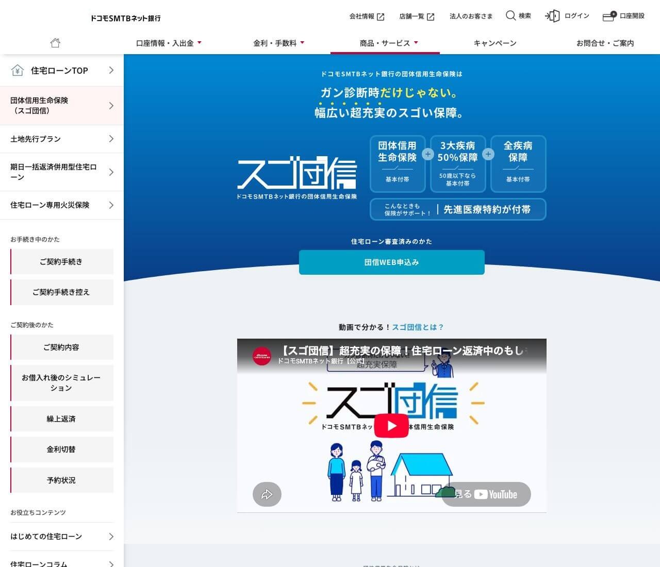Click the スゴ団信 hero logo

click(x=297, y=177)
